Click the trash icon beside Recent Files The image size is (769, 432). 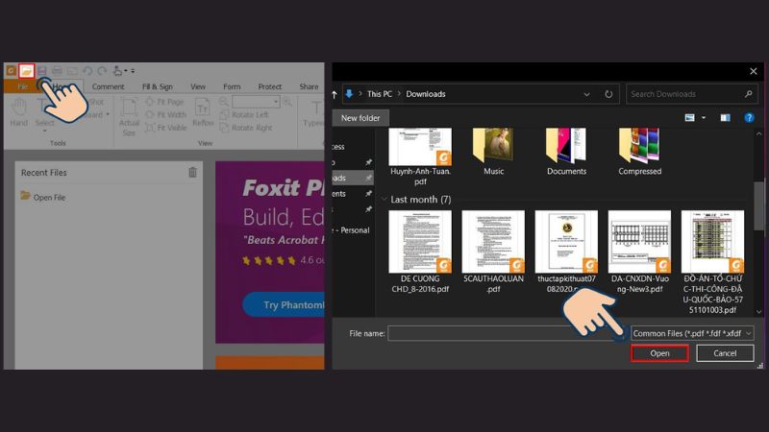[192, 173]
